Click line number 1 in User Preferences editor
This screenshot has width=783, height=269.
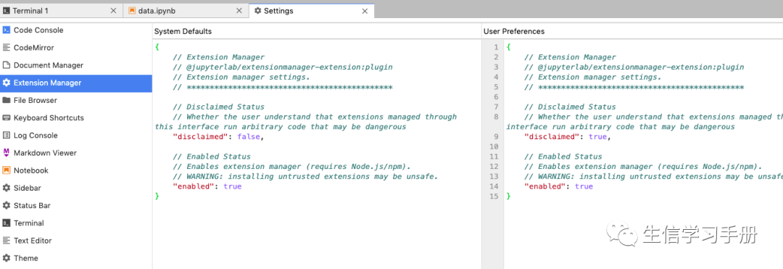point(497,47)
